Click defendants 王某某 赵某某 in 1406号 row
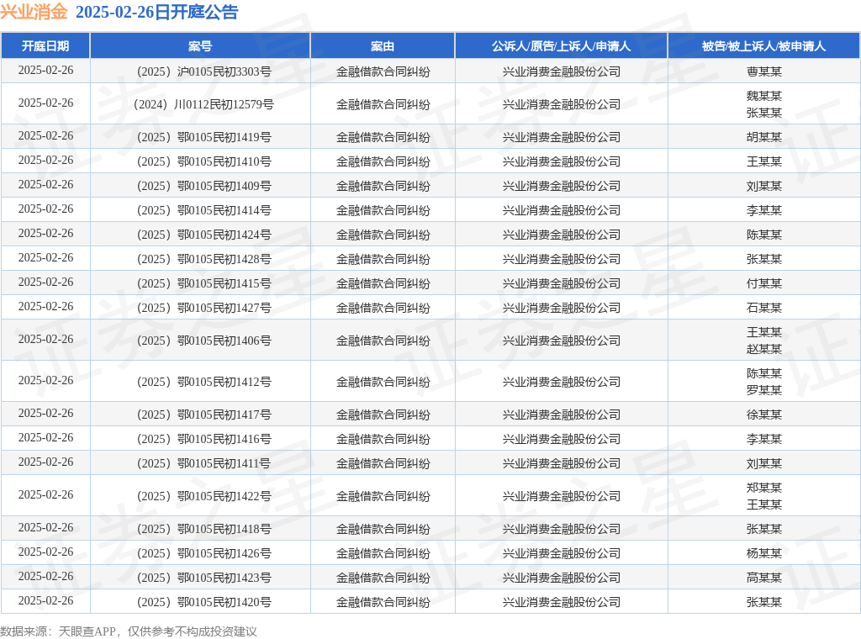 [x=763, y=341]
